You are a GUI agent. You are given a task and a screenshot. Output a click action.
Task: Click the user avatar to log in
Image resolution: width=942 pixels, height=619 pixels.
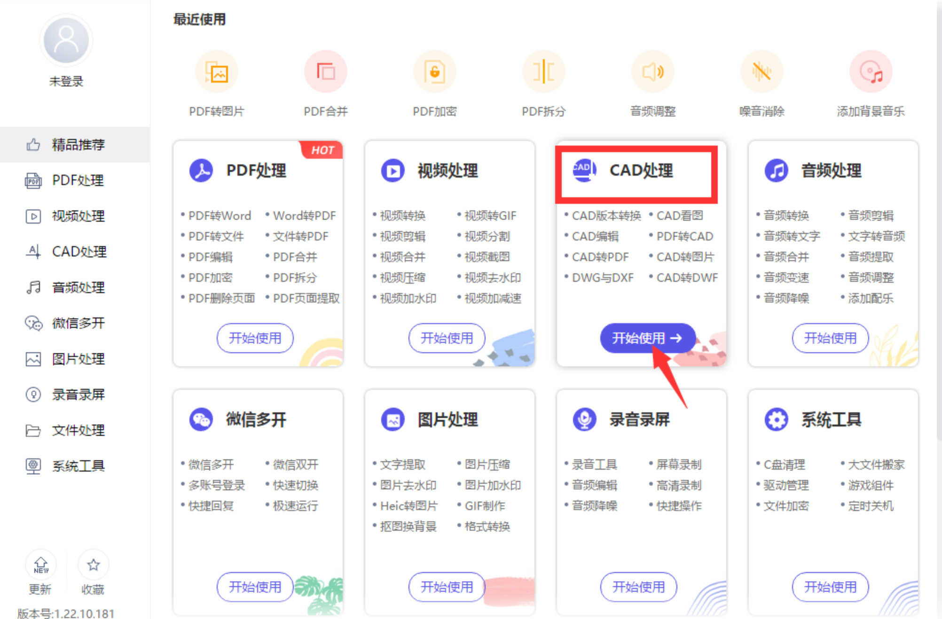pos(66,41)
